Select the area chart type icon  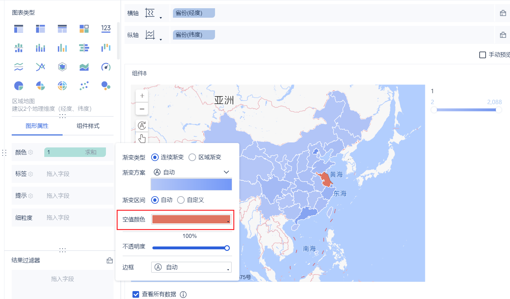[84, 67]
